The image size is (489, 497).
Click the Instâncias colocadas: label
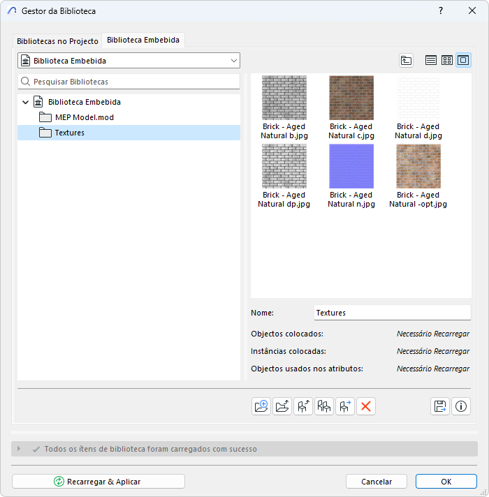(289, 351)
